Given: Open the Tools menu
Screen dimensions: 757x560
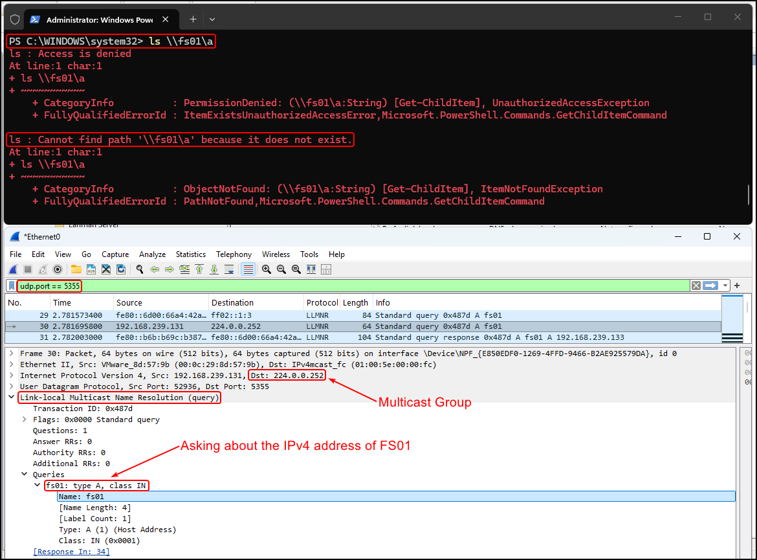Looking at the screenshot, I should pyautogui.click(x=309, y=254).
